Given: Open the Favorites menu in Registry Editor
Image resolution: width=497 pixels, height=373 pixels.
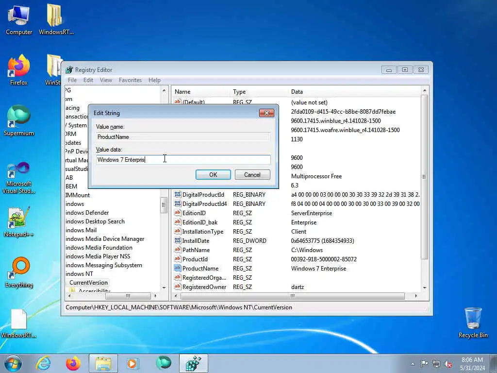Looking at the screenshot, I should click(130, 80).
